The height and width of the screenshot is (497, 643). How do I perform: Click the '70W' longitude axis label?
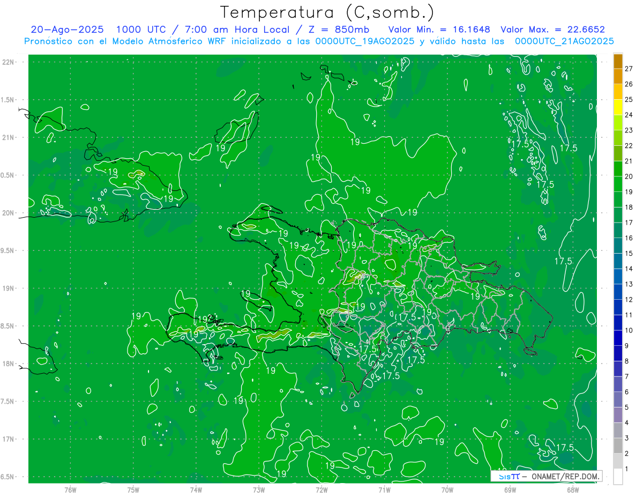point(447,489)
